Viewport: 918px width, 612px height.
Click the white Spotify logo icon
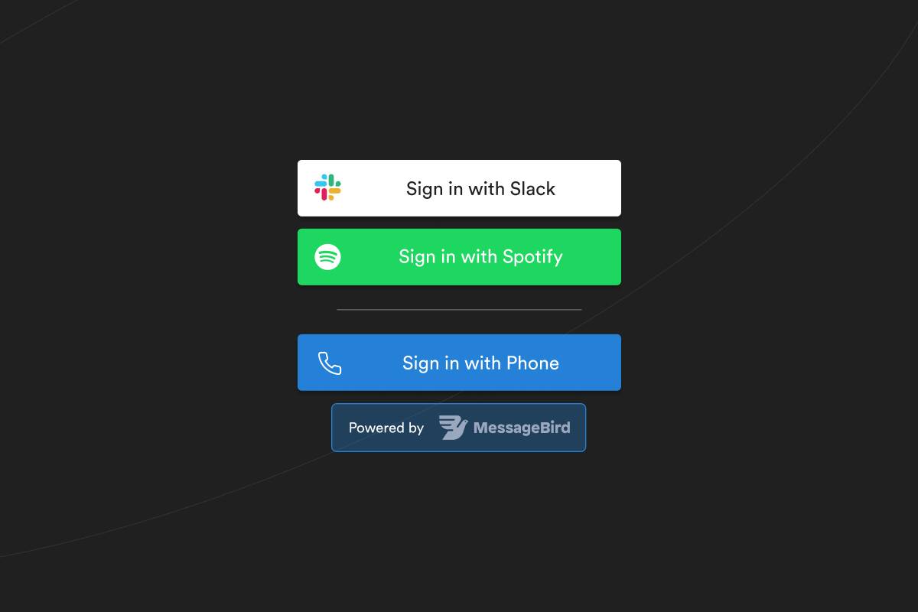coord(327,256)
